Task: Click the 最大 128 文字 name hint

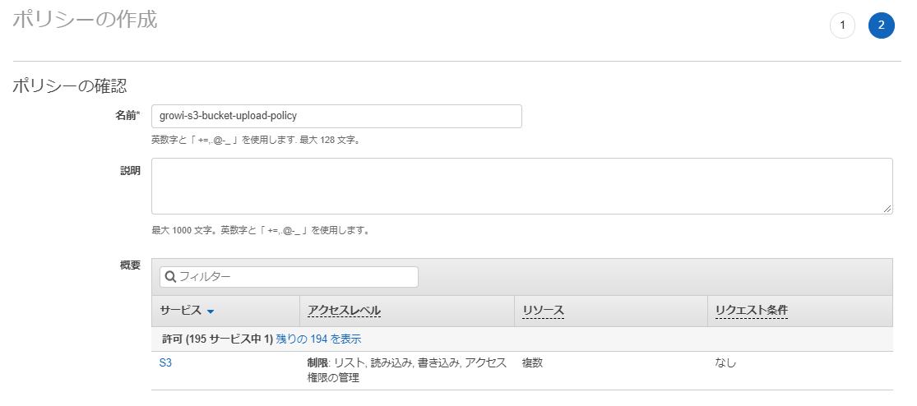Action: pyautogui.click(x=256, y=141)
